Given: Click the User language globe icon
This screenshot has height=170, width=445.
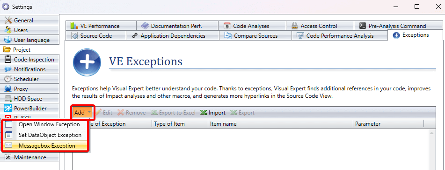Looking at the screenshot, I should pyautogui.click(x=8, y=40).
